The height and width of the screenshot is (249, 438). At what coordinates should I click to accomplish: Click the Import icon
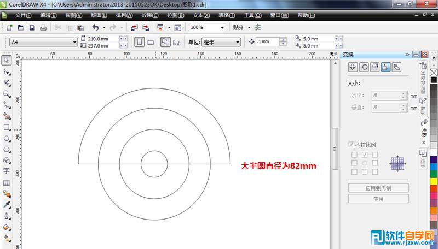134,27
